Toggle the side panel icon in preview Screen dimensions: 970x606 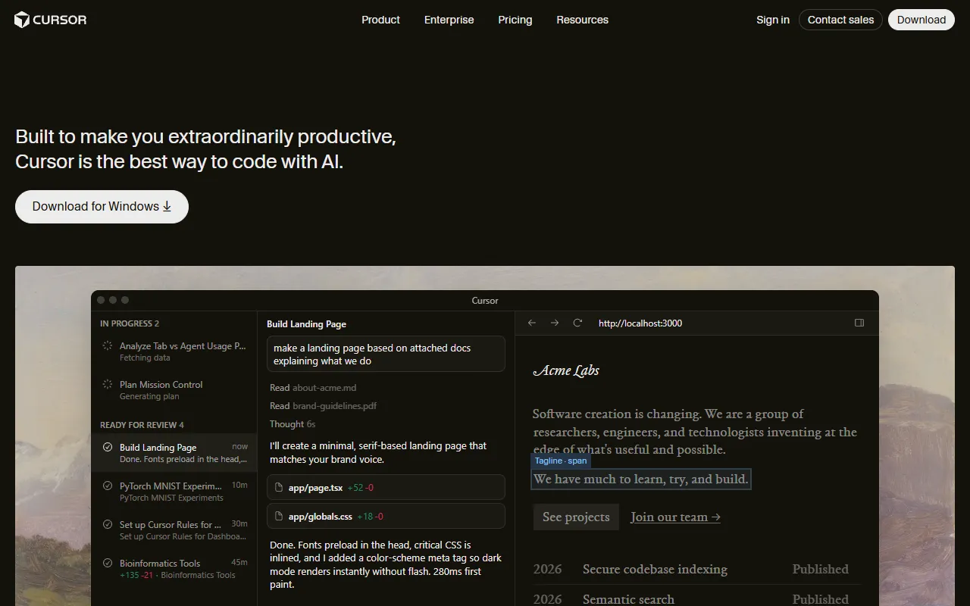pos(859,323)
